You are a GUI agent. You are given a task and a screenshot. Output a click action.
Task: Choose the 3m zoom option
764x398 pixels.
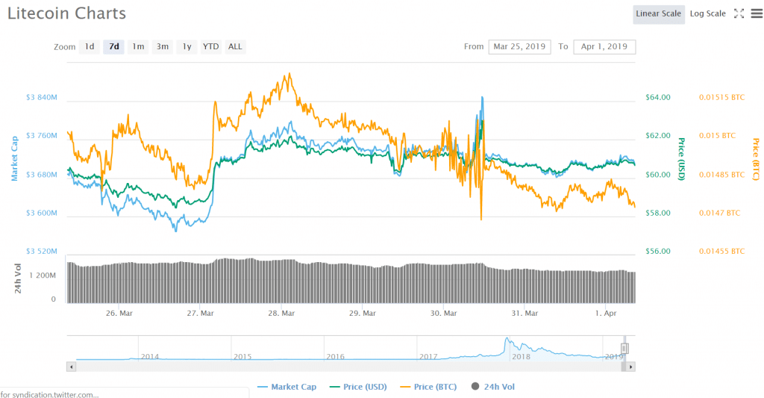click(x=162, y=46)
